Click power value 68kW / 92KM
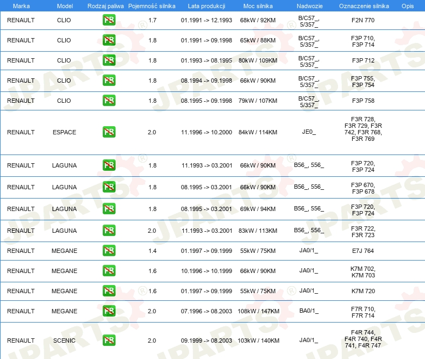425x359 pixels. point(258,20)
